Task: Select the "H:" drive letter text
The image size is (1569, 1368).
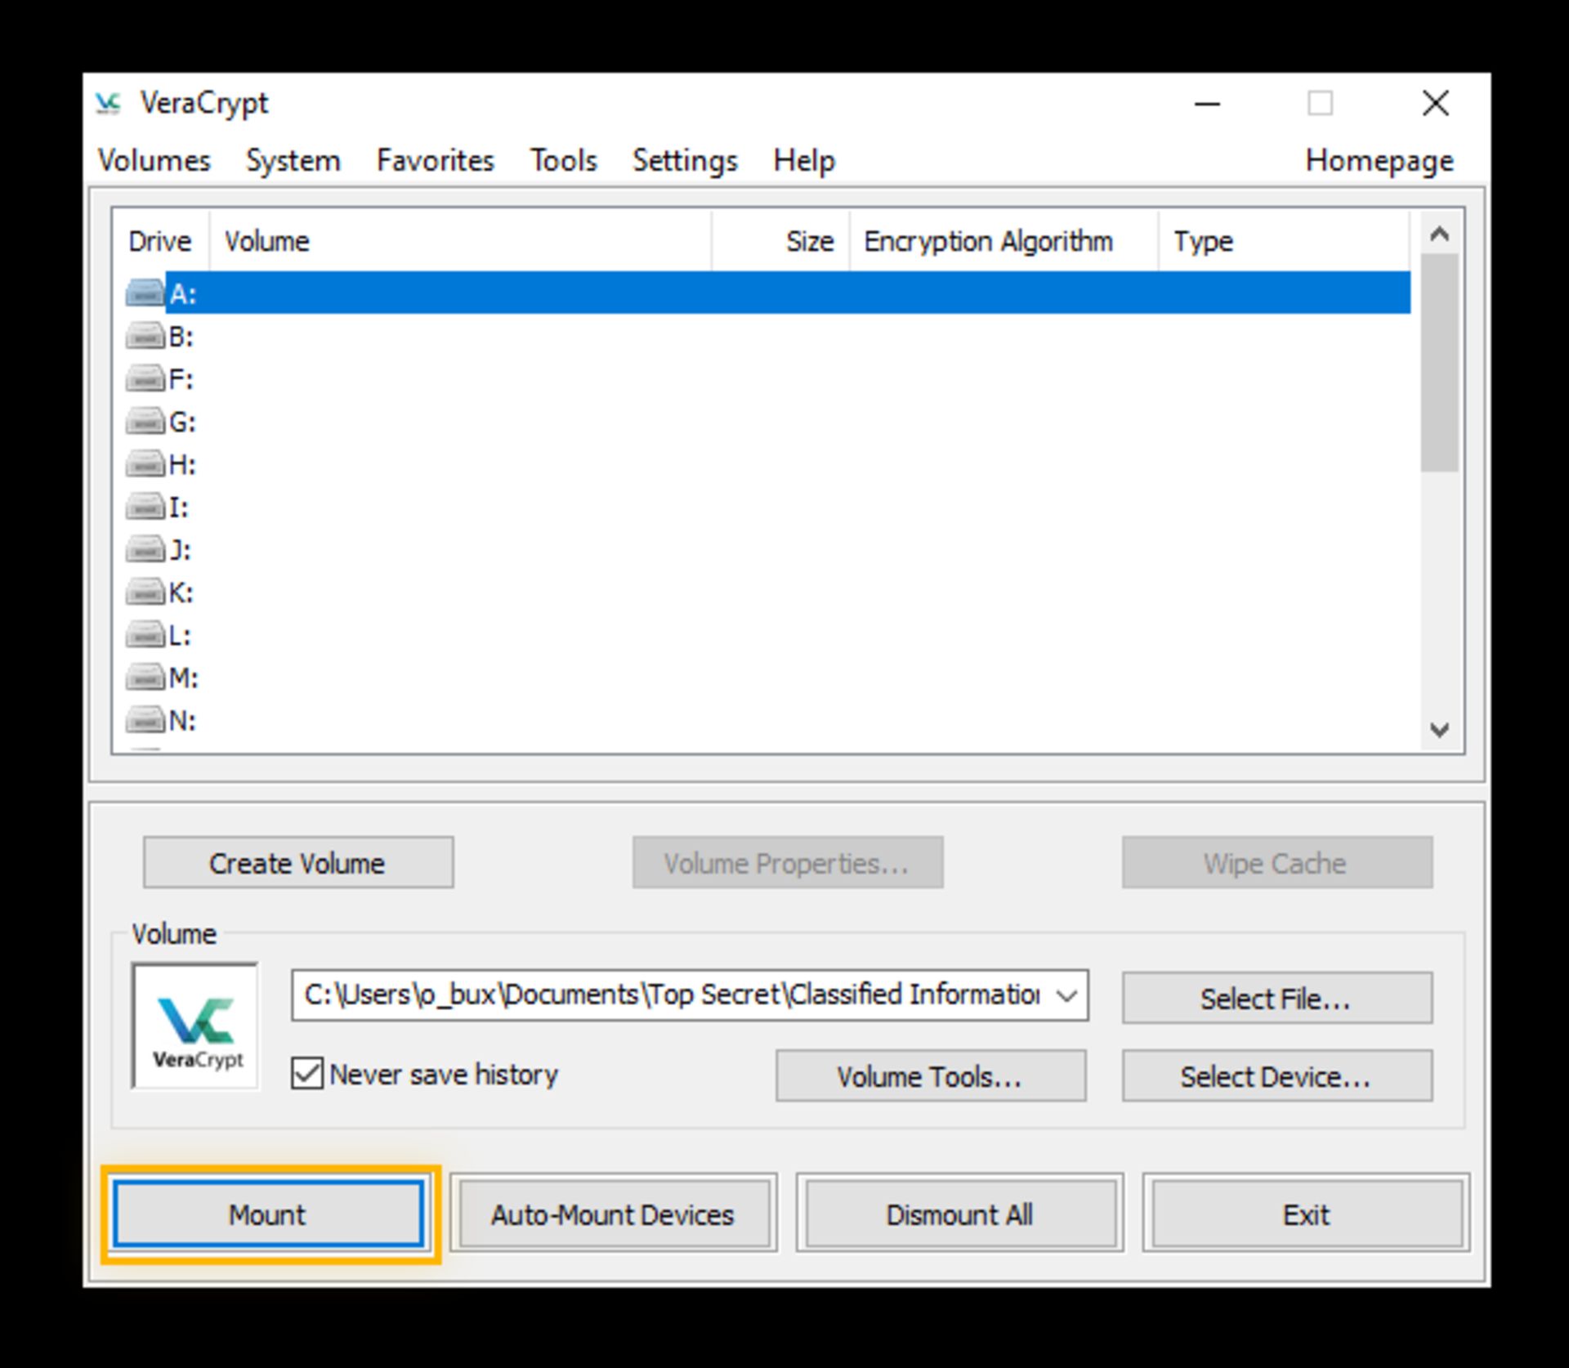Action: [x=182, y=465]
